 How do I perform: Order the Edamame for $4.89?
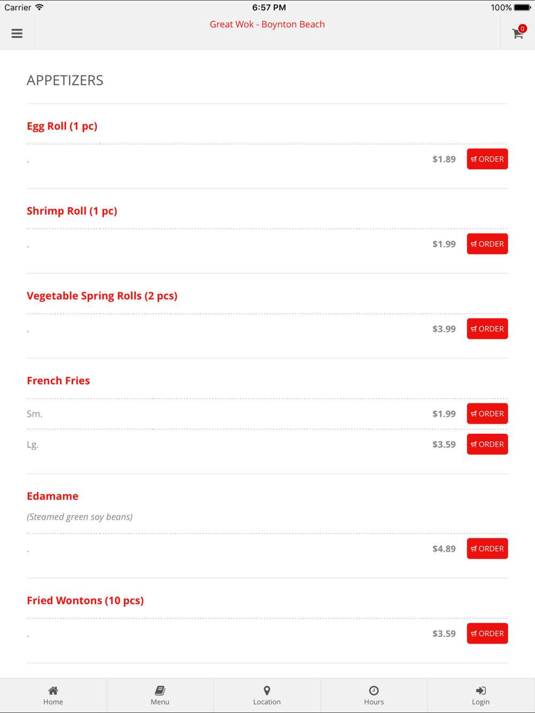[487, 549]
